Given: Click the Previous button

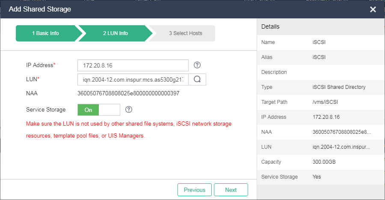Looking at the screenshot, I should [x=195, y=190].
